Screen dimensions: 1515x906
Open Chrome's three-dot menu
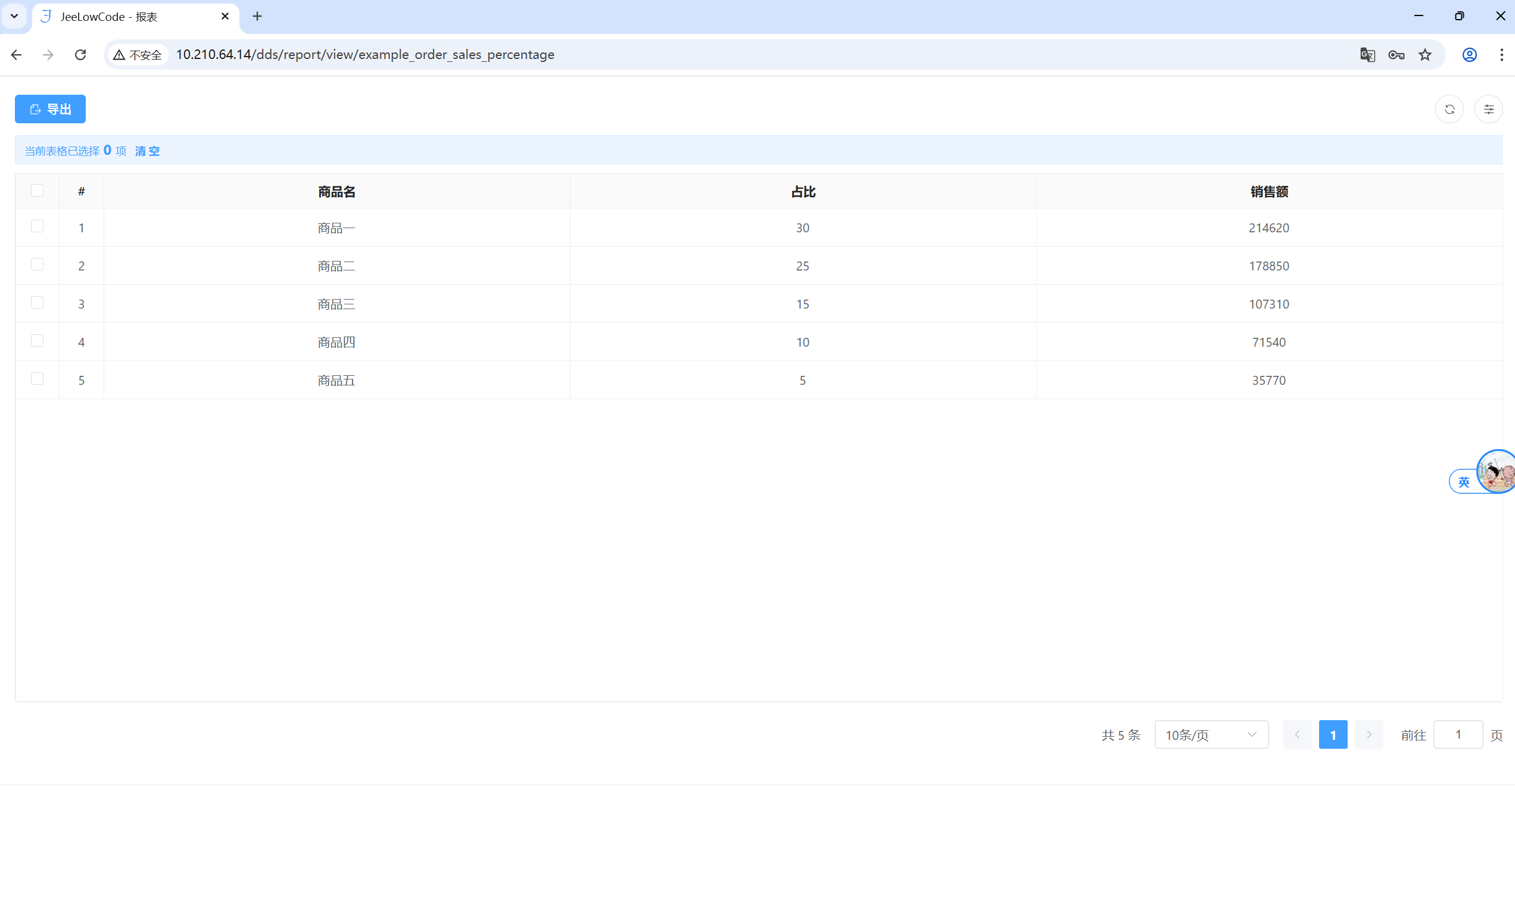1501,55
